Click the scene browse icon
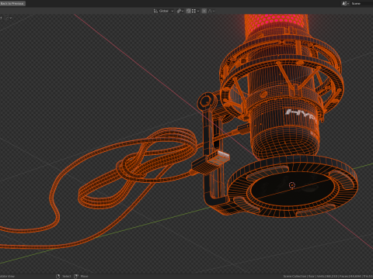 pos(345,3)
